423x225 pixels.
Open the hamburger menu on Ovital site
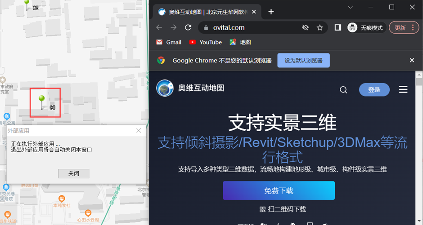[x=403, y=90]
